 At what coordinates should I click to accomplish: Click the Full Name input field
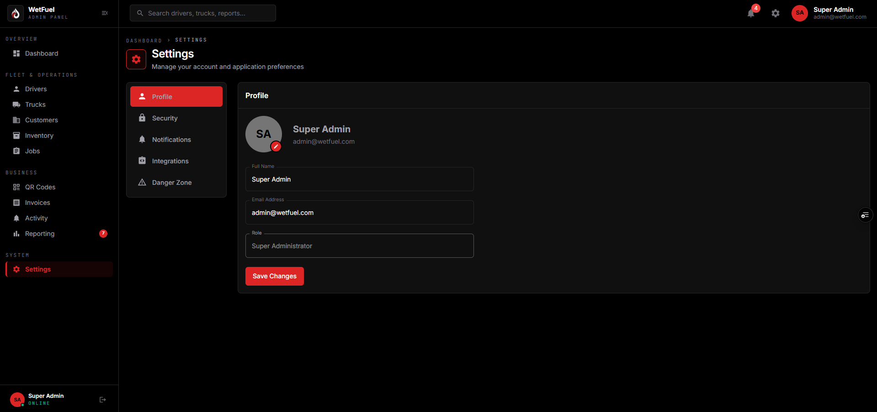(360, 179)
